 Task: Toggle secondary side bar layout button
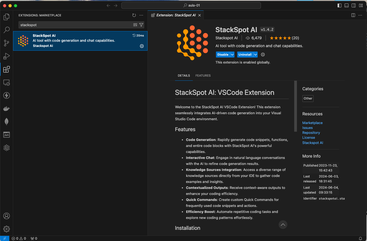[x=354, y=5]
